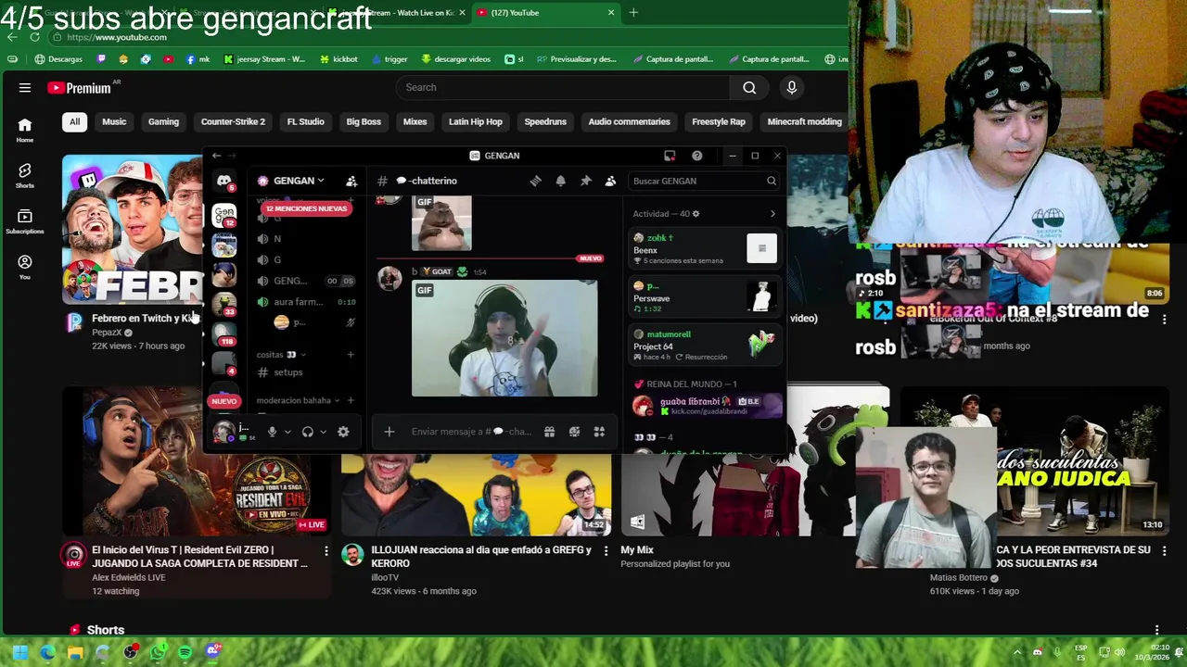
Task: Expand headphone output options arrow
Action: click(323, 432)
